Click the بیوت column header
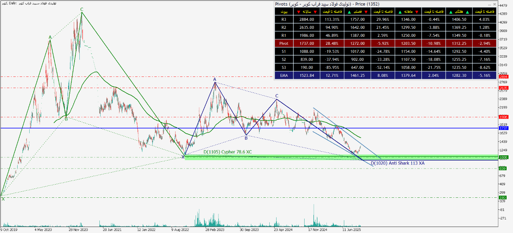This screenshot has height=233, width=513. click(284, 12)
